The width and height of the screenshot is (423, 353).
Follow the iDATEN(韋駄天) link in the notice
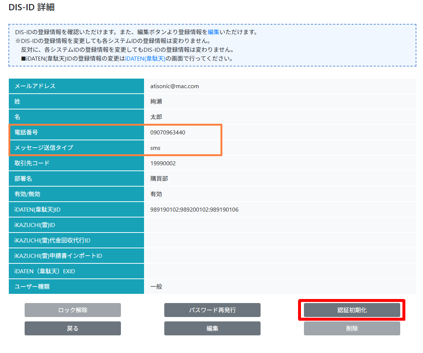[145, 58]
